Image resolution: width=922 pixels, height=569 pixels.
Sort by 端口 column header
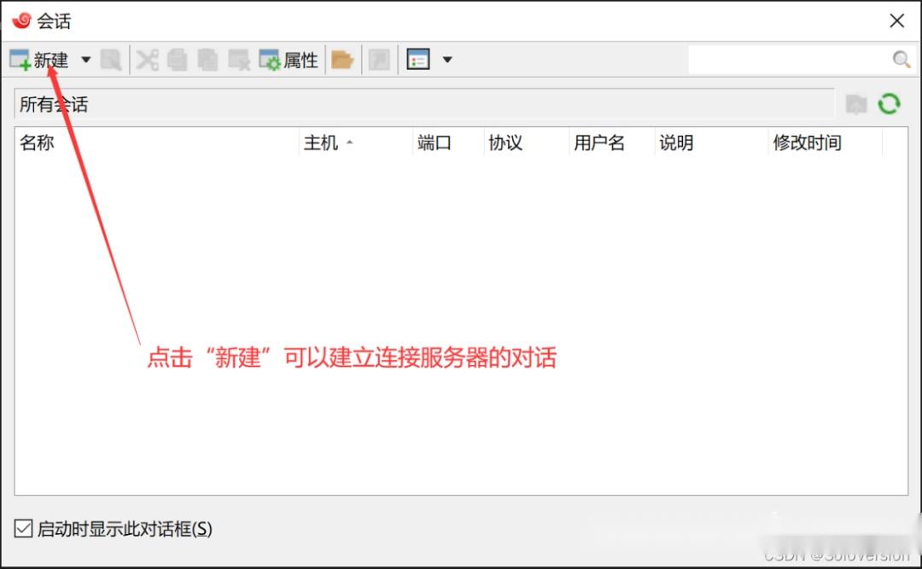pyautogui.click(x=449, y=142)
